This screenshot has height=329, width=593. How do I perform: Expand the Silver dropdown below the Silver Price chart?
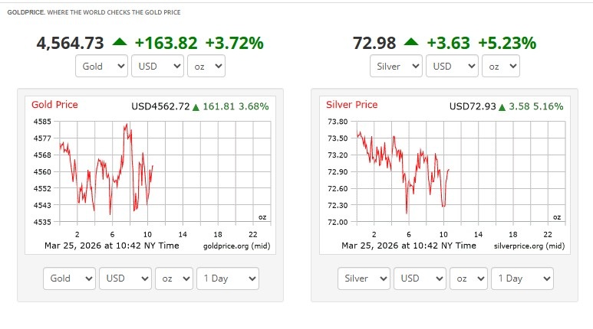point(364,279)
